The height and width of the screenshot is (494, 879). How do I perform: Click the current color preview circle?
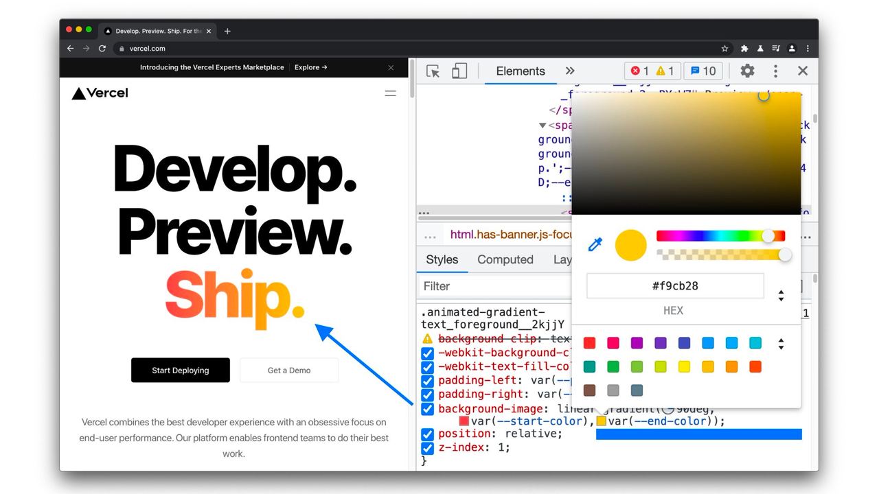631,245
